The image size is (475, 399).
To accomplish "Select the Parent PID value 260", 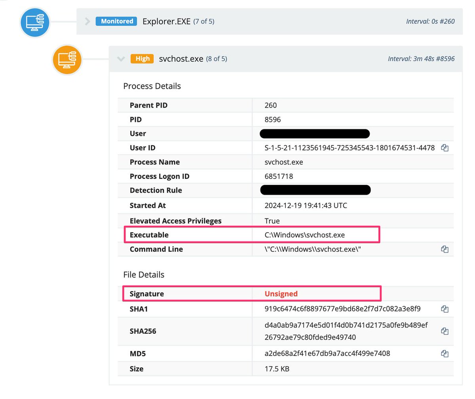I will 271,105.
